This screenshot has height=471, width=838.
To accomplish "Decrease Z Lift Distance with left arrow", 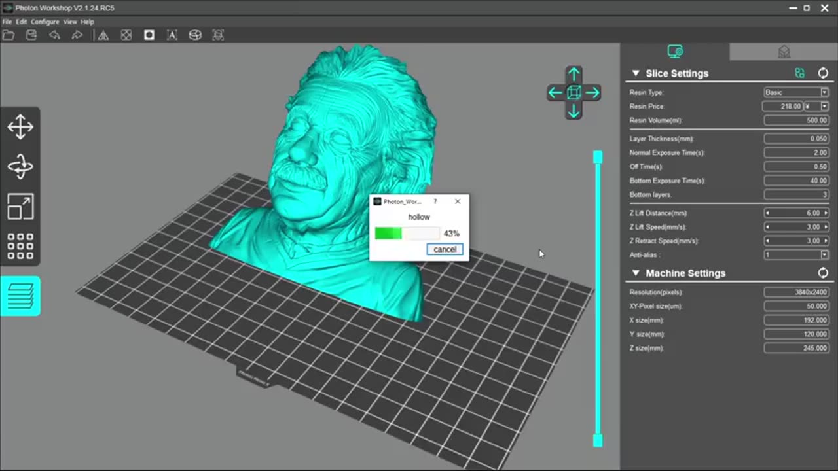I will tap(767, 213).
